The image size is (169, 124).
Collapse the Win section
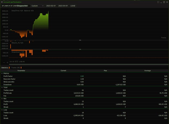click(x=2, y=99)
